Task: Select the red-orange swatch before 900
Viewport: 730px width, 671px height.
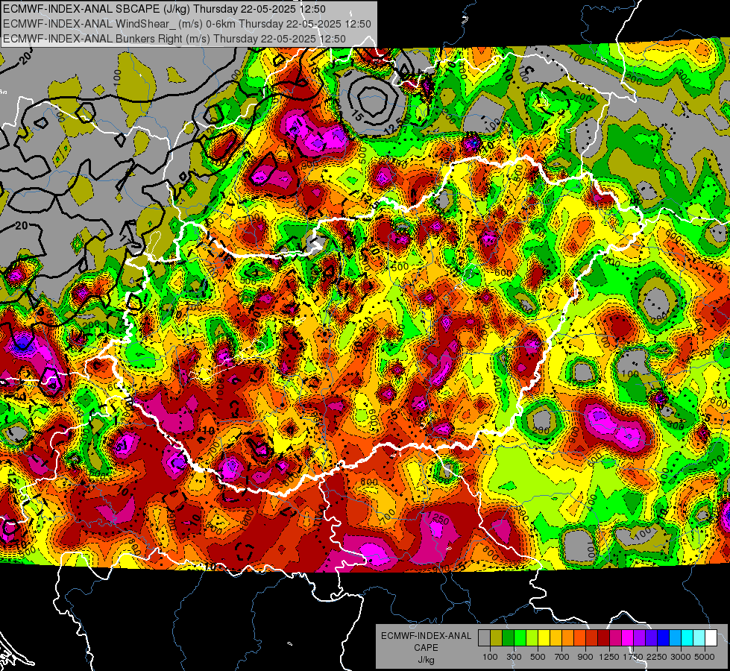Action: tap(579, 638)
